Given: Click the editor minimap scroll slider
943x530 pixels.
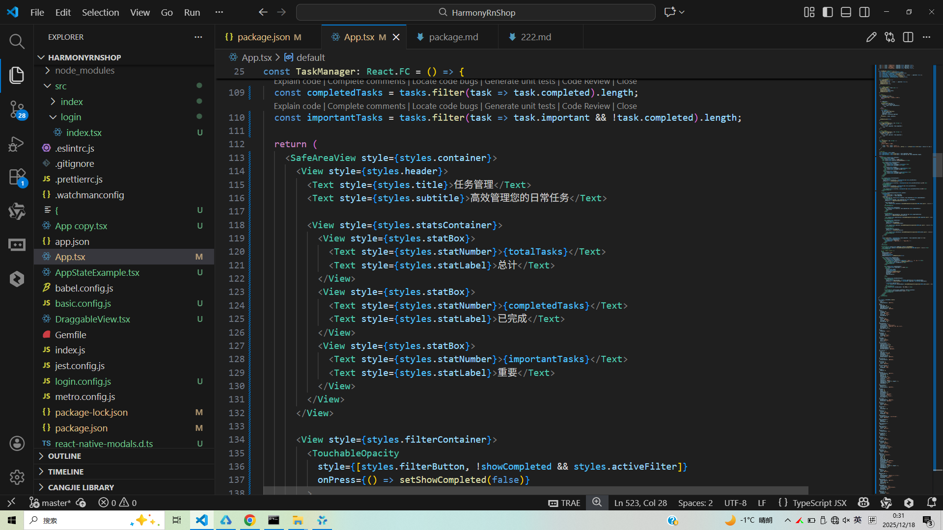Looking at the screenshot, I should [x=937, y=165].
